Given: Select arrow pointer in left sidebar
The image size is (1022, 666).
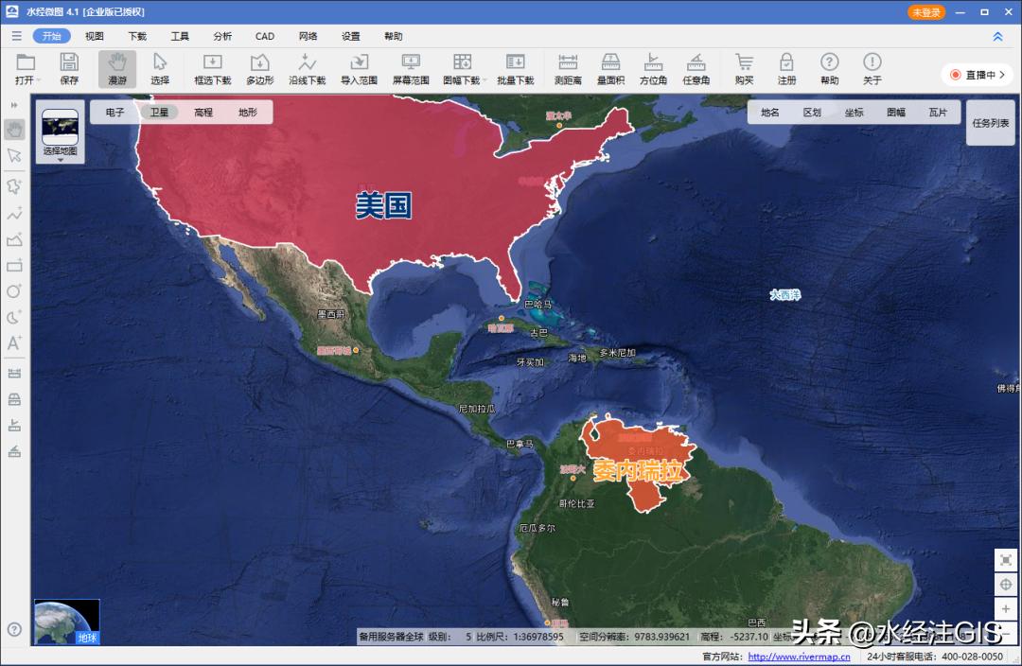Looking at the screenshot, I should [x=14, y=156].
